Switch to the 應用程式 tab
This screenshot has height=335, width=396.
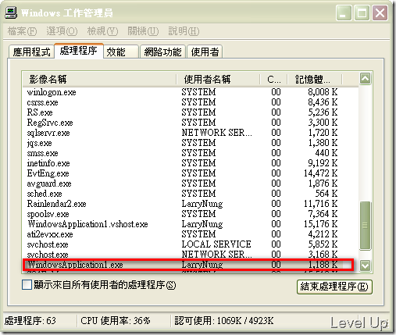31,52
